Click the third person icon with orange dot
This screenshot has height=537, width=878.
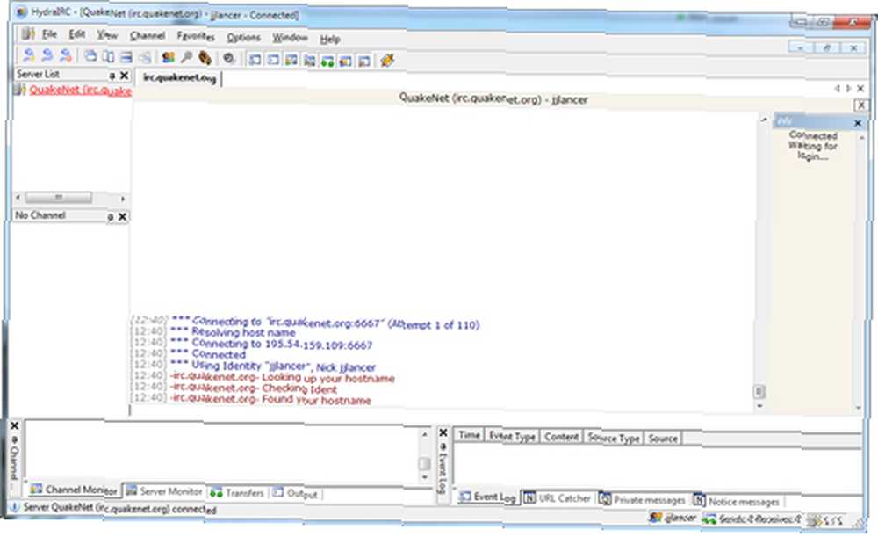66,55
